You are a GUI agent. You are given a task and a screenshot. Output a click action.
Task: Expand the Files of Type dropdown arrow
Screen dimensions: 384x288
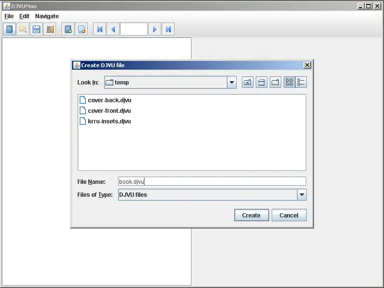pyautogui.click(x=302, y=195)
